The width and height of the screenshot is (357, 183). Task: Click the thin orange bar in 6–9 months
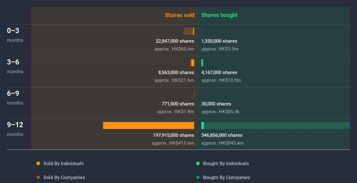(x=194, y=94)
